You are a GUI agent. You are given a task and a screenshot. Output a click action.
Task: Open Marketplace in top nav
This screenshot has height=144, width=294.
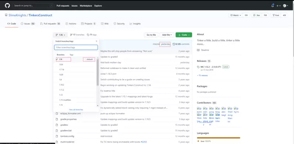pyautogui.click(x=86, y=6)
